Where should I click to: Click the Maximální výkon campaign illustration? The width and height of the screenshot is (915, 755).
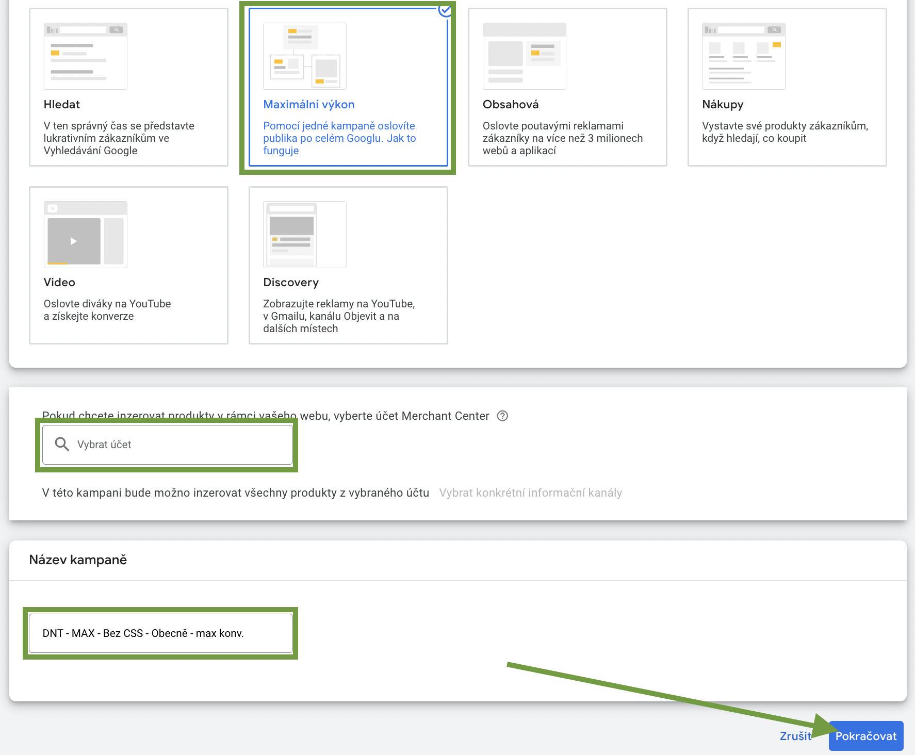click(x=304, y=56)
